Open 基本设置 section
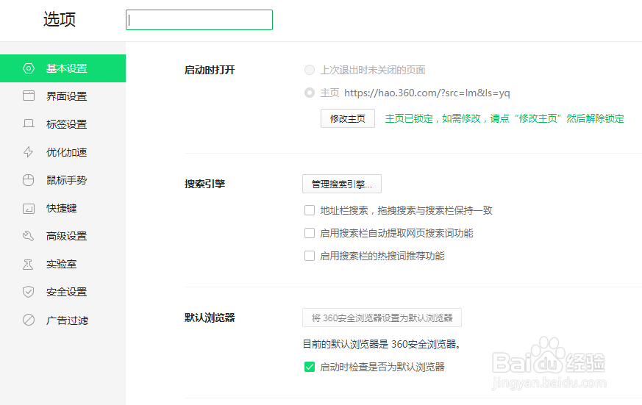Image resolution: width=642 pixels, height=405 pixels. click(63, 68)
